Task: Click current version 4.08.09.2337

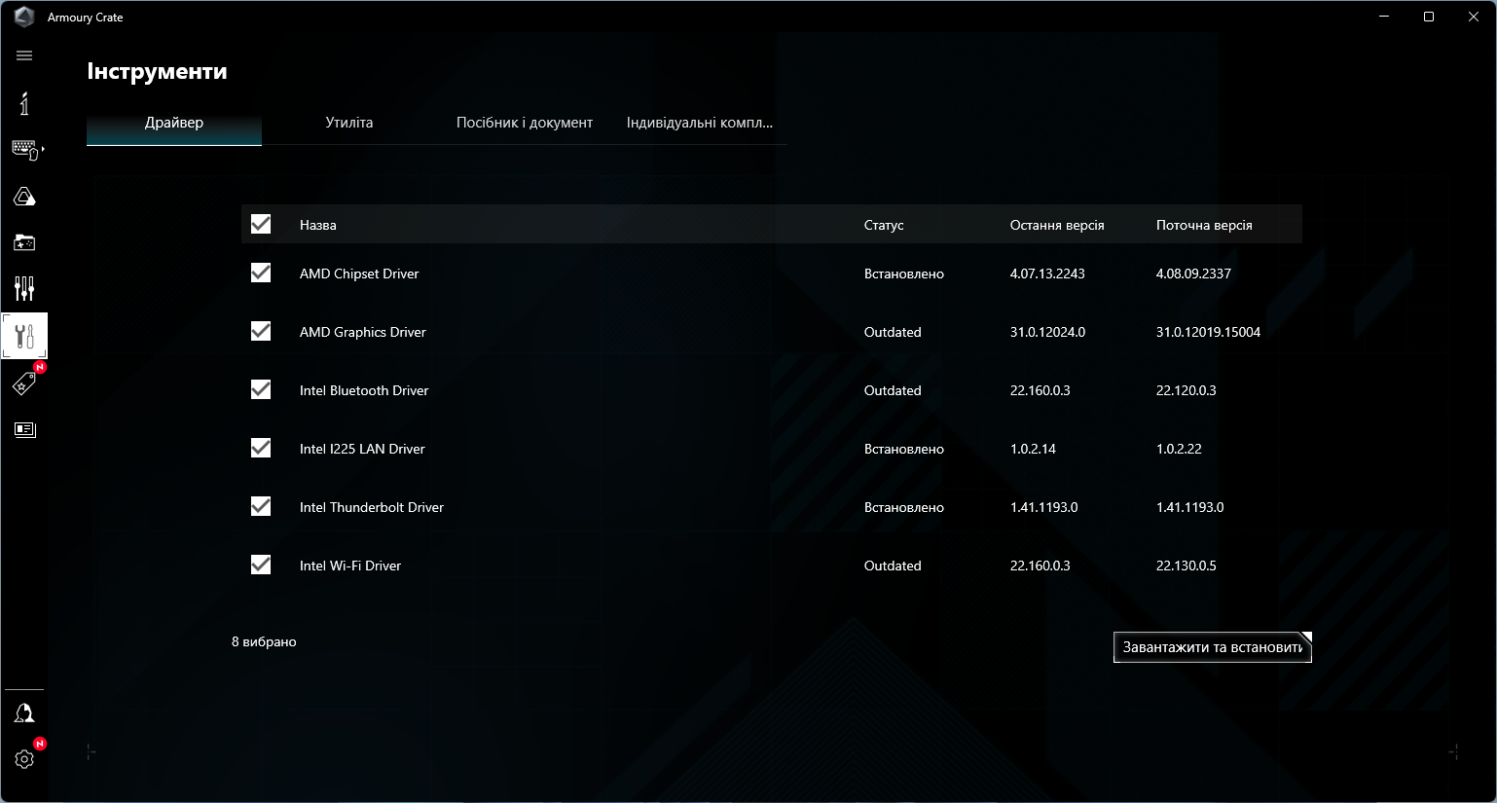Action: 1193,274
